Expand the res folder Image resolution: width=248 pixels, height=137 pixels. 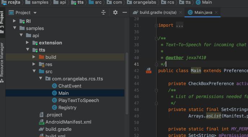click(34, 64)
